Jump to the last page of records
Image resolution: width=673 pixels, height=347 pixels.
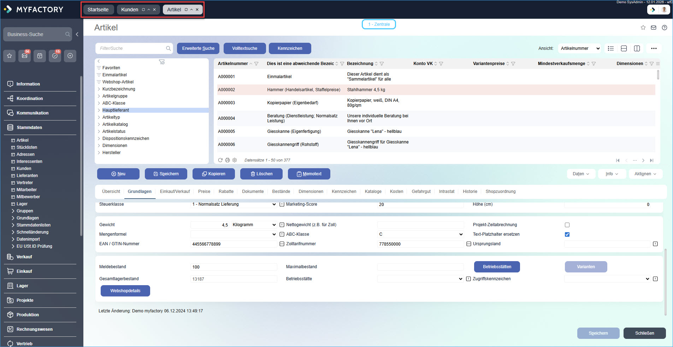[x=652, y=160]
